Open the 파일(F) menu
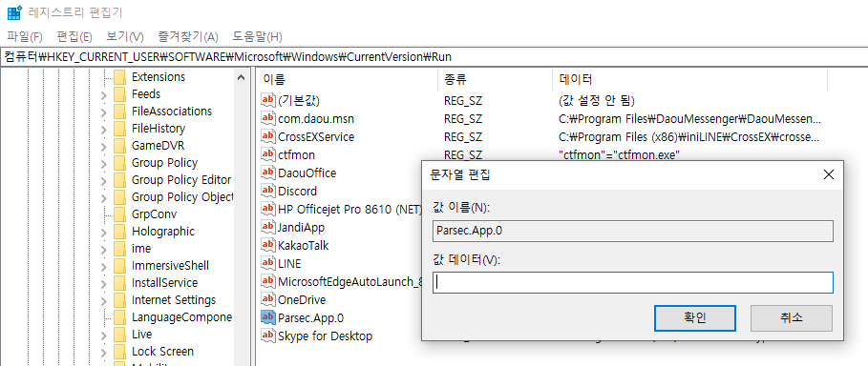 click(25, 37)
